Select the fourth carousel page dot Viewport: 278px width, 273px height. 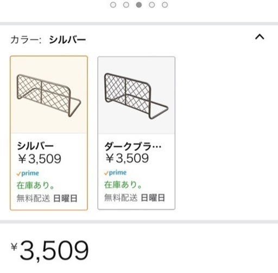tap(151, 5)
